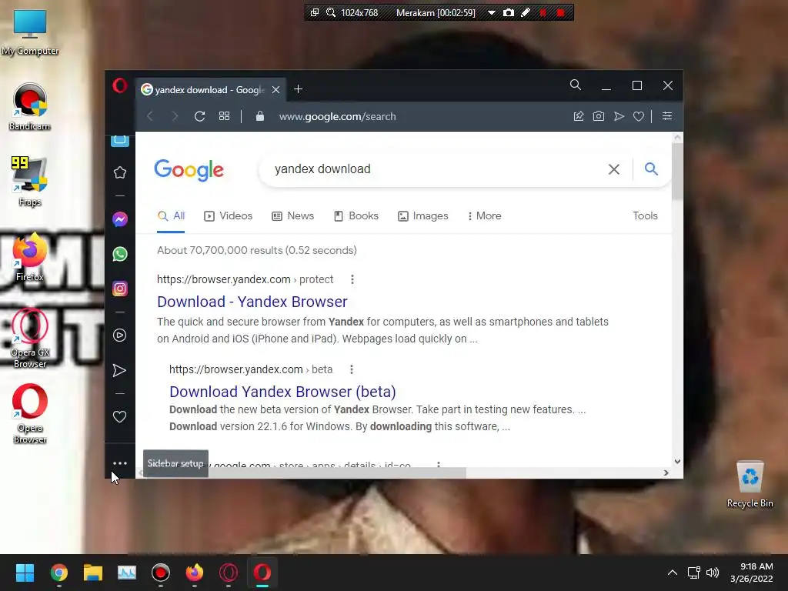
Task: Switch to News results tab
Action: coord(293,215)
